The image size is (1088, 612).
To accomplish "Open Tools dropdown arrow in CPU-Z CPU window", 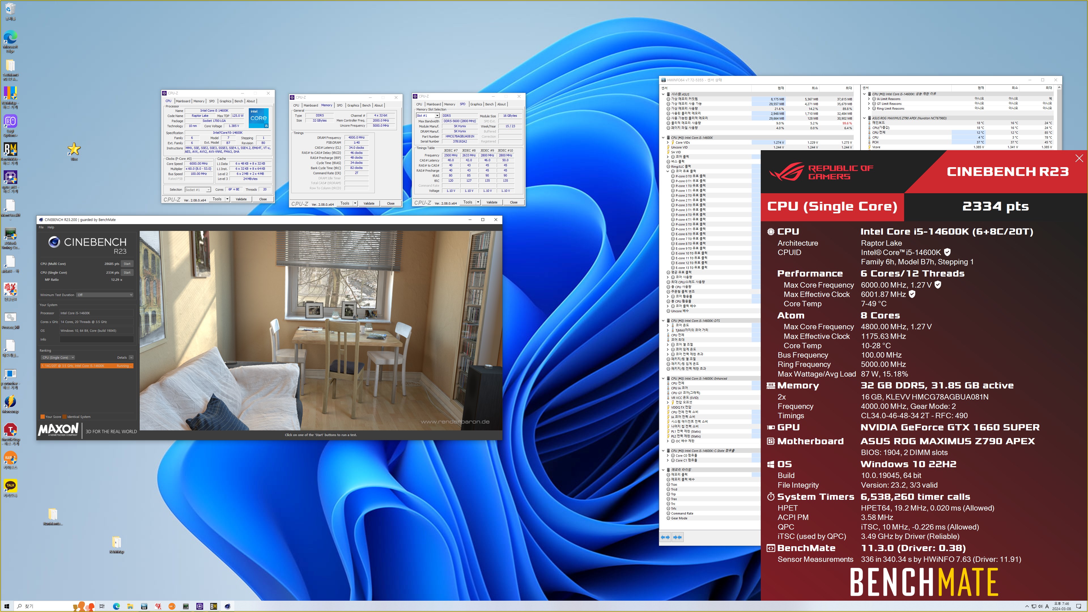I will 227,199.
